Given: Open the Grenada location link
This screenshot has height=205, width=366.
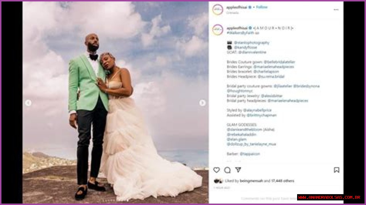Looking at the screenshot, I should [x=232, y=13].
